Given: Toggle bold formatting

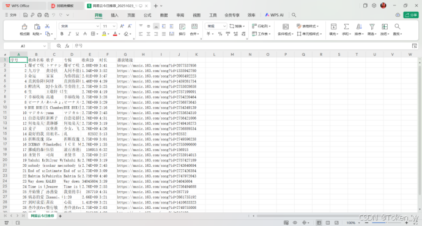Looking at the screenshot, I should pyautogui.click(x=62, y=34).
